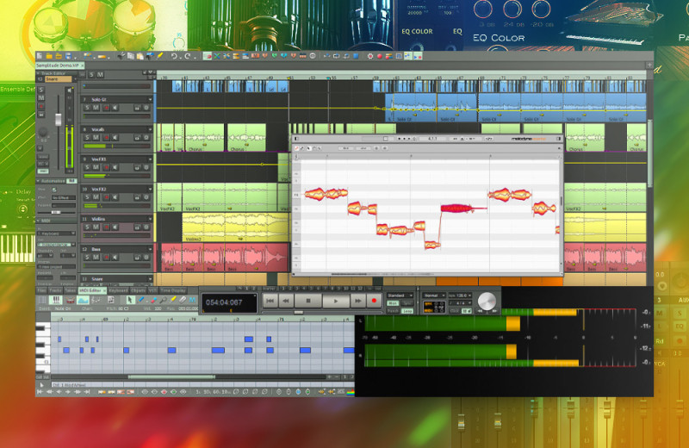Click the time counter display 054:04:067
The image size is (689, 448).
tap(229, 302)
